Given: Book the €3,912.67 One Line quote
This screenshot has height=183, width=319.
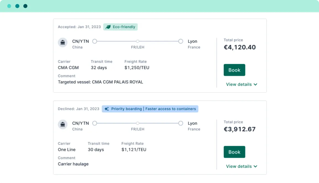Looking at the screenshot, I should coord(234,152).
